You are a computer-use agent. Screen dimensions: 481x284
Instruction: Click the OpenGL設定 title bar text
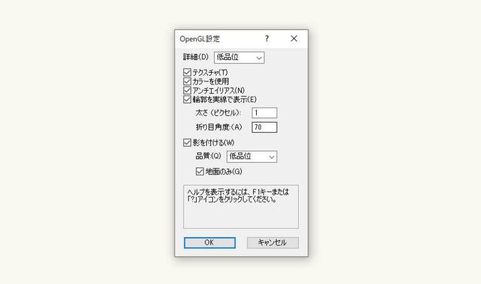(200, 39)
